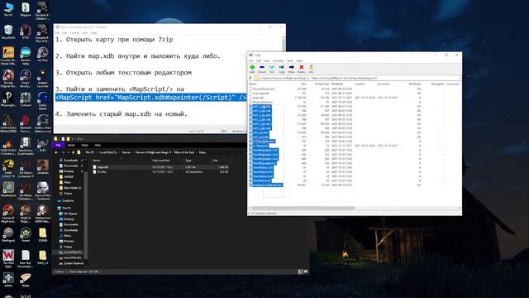This screenshot has width=529, height=298.
Task: Open the Hearthstone desktop icon
Action: 8,190
